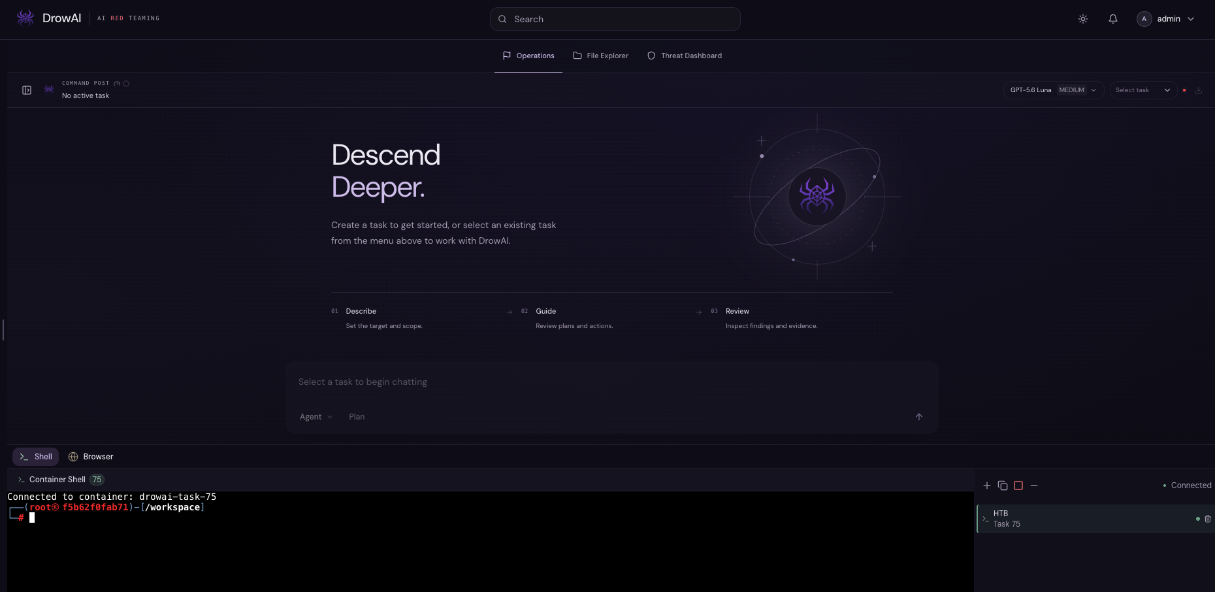Click the Connected status text
This screenshot has height=592, width=1215.
(x=1191, y=485)
